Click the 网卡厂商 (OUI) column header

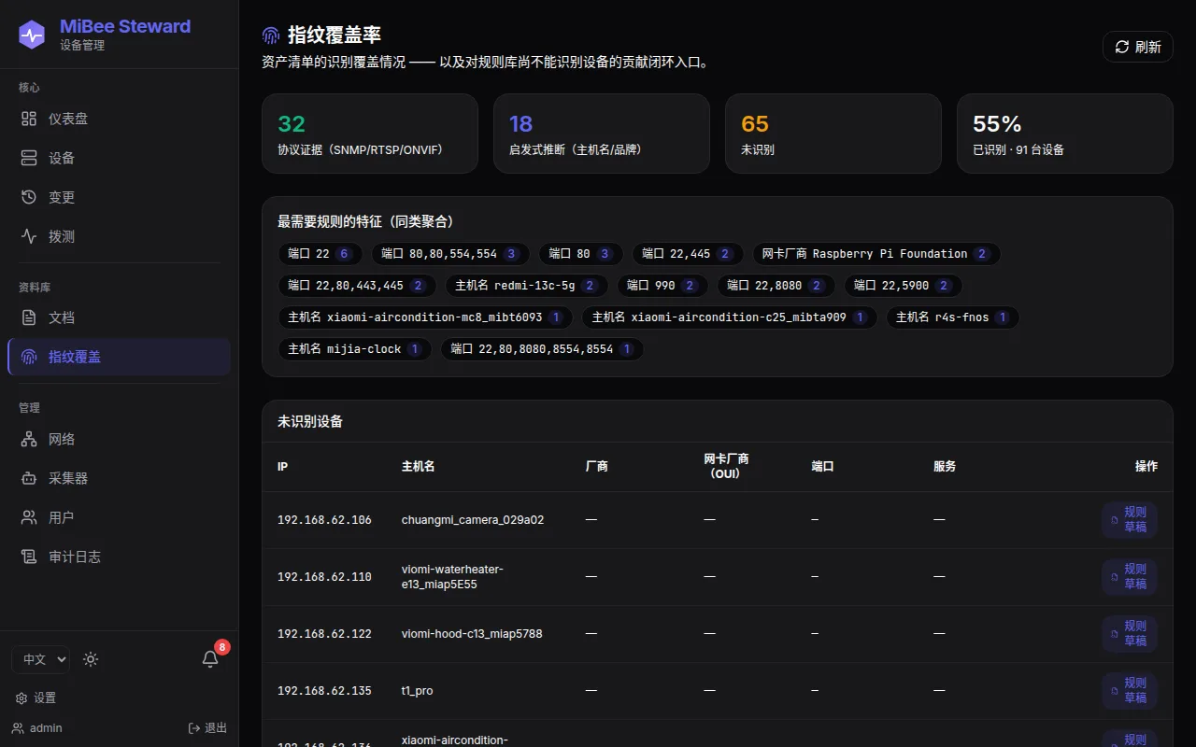(x=726, y=466)
